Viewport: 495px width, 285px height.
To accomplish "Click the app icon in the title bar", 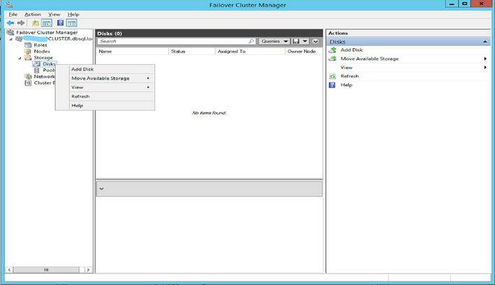I will pyautogui.click(x=9, y=4).
